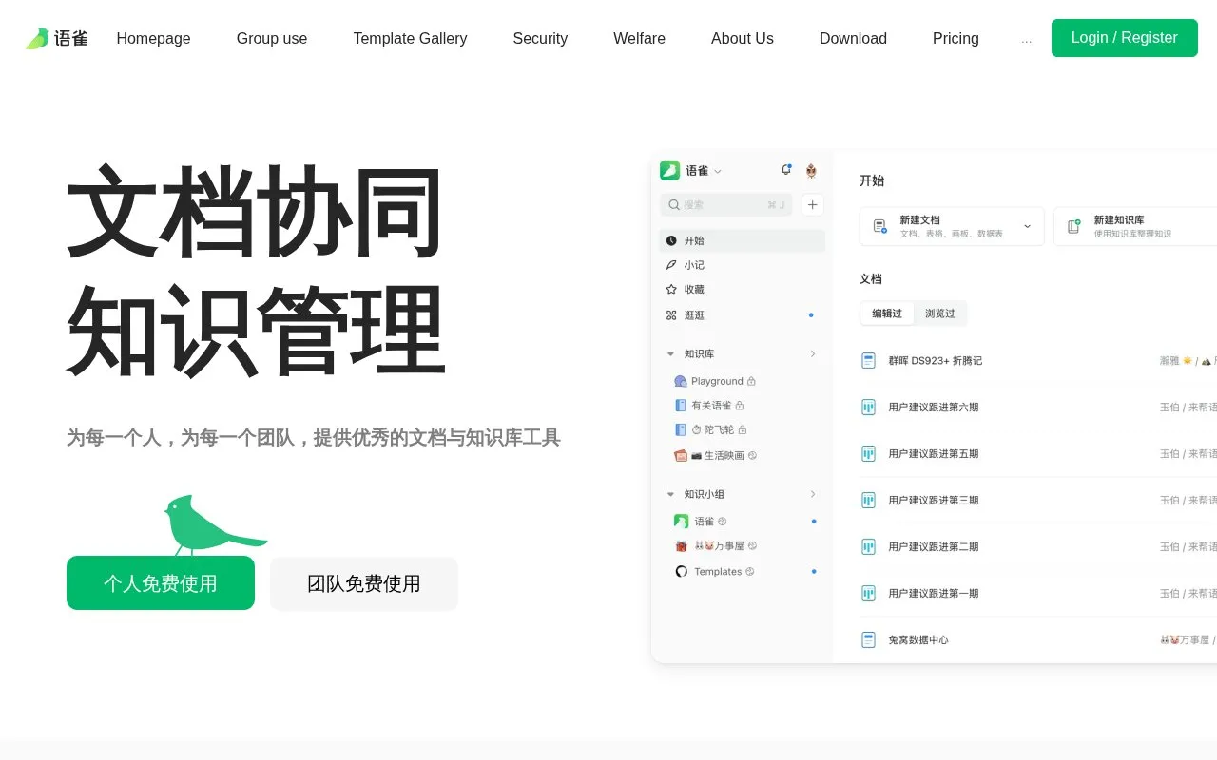Click the Playground knowledge base icon

pos(681,381)
